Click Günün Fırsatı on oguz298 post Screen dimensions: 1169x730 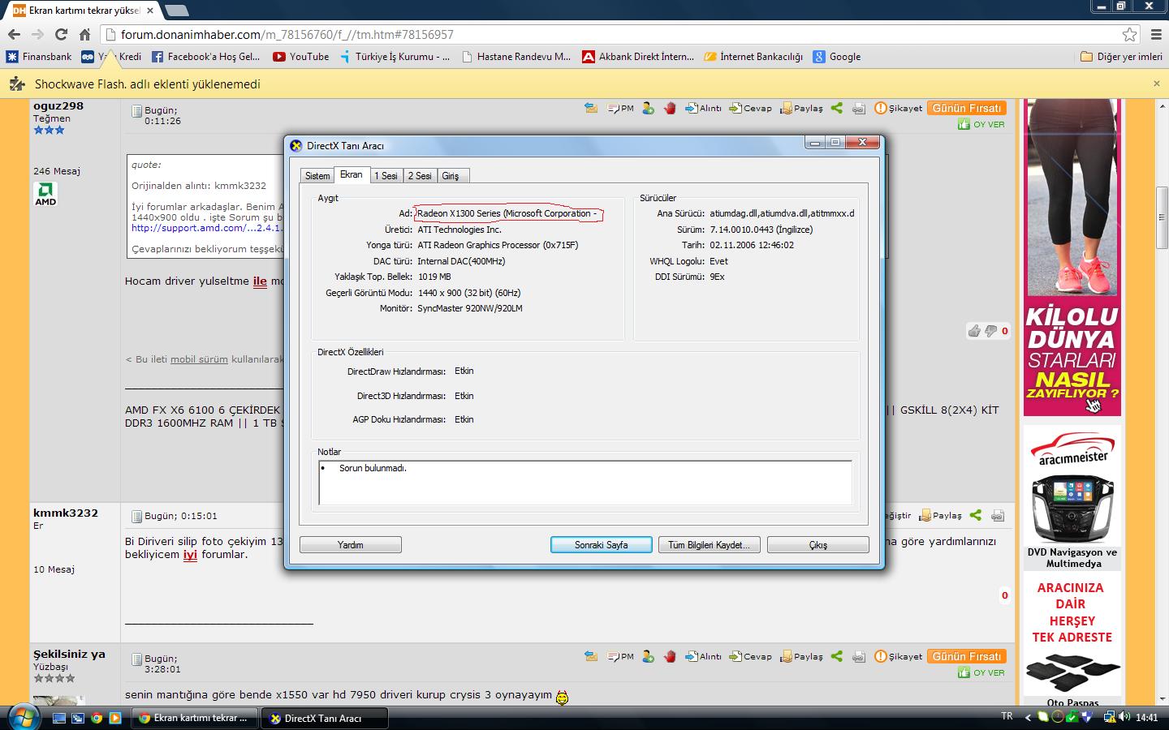(967, 108)
